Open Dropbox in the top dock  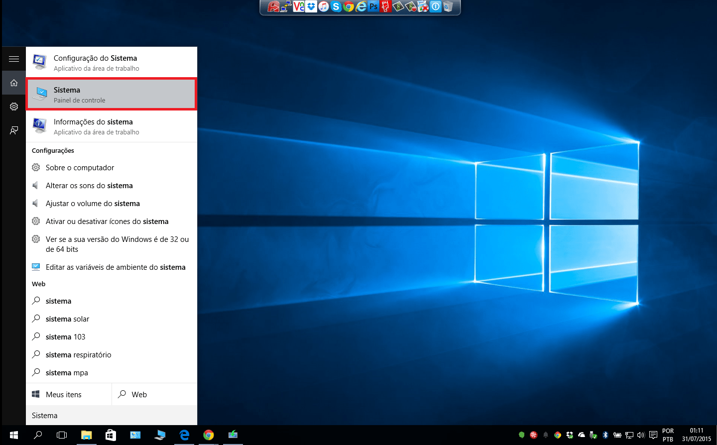[x=311, y=6]
